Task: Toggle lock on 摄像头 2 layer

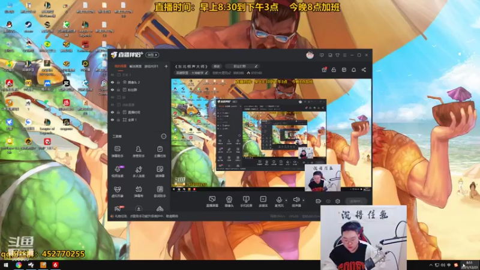Action: click(x=118, y=82)
